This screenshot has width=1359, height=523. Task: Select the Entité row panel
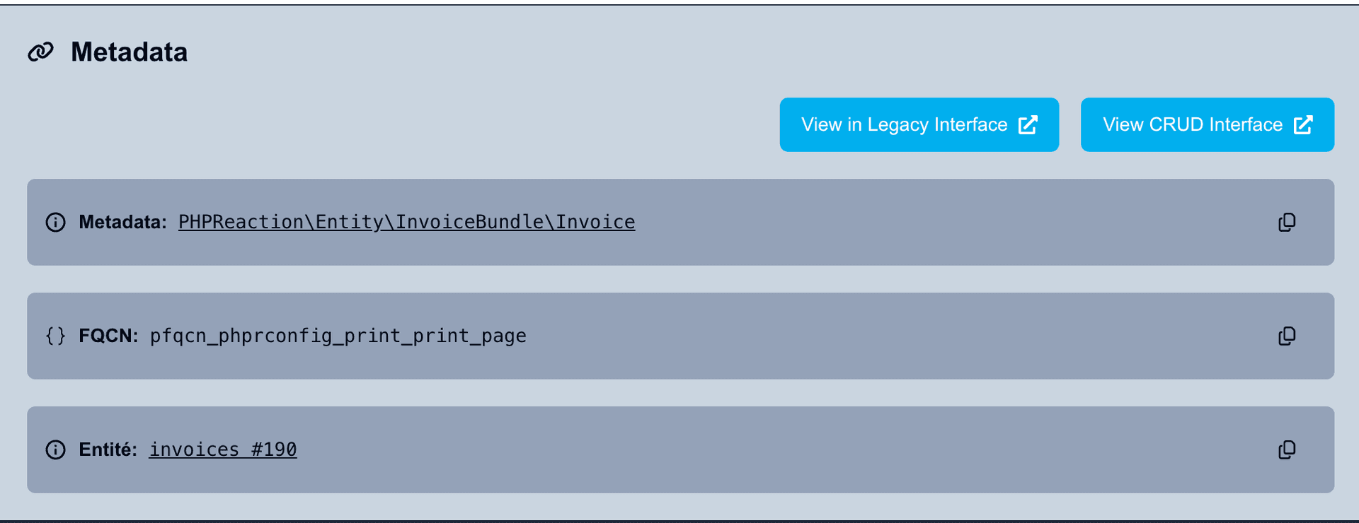[679, 449]
